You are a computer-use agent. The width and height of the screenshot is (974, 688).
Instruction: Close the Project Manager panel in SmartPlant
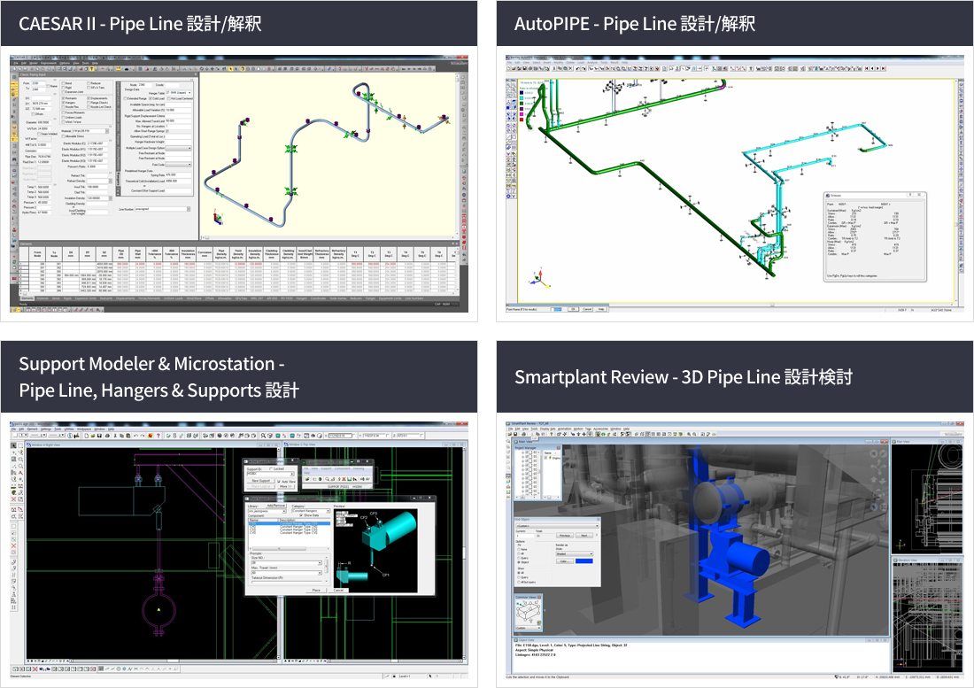pos(559,448)
